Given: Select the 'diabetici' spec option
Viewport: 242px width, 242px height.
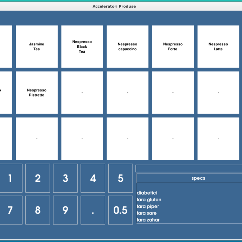Looking at the screenshot, I should coord(147,193).
